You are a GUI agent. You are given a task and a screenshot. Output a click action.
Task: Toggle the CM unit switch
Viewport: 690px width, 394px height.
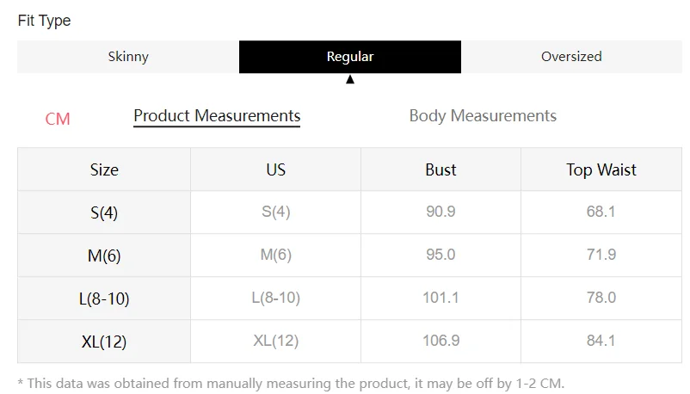coord(58,119)
